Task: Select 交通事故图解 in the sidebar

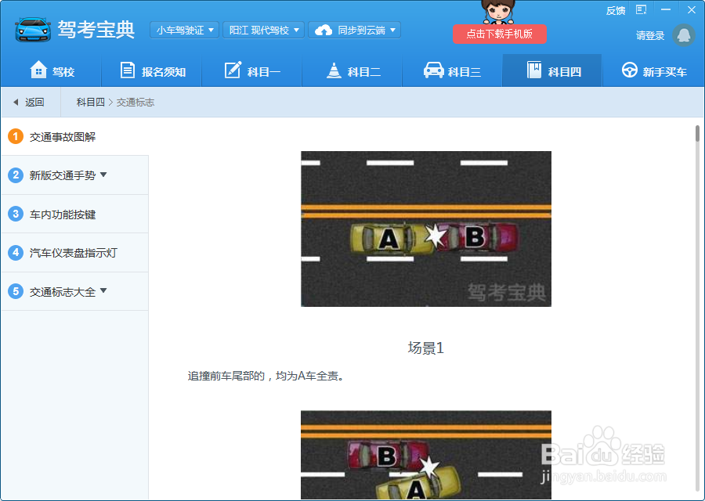Action: point(74,136)
